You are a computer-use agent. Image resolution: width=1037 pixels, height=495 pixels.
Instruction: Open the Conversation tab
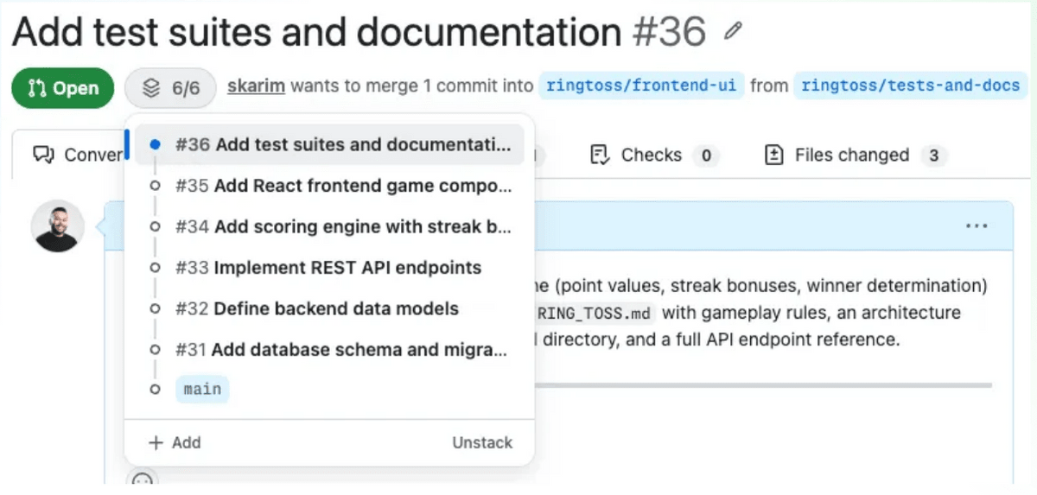78,155
